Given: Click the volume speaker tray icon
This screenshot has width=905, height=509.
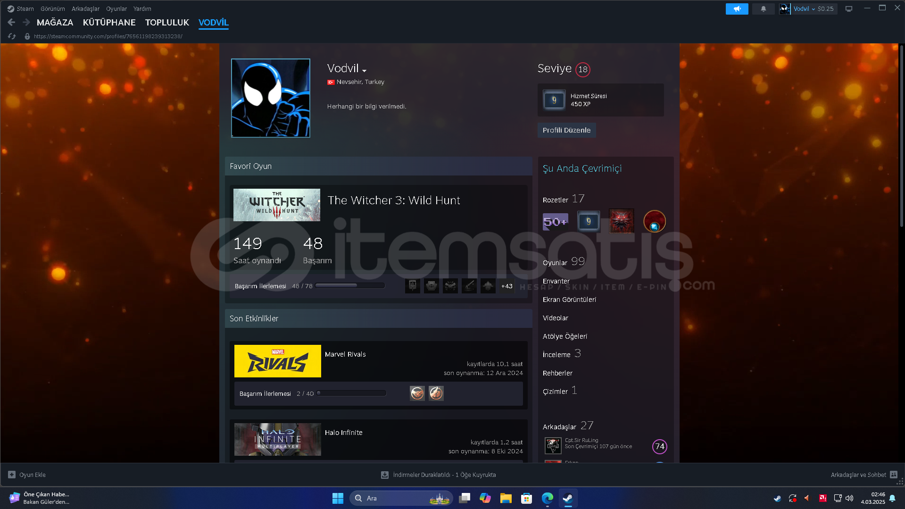Looking at the screenshot, I should tap(849, 498).
